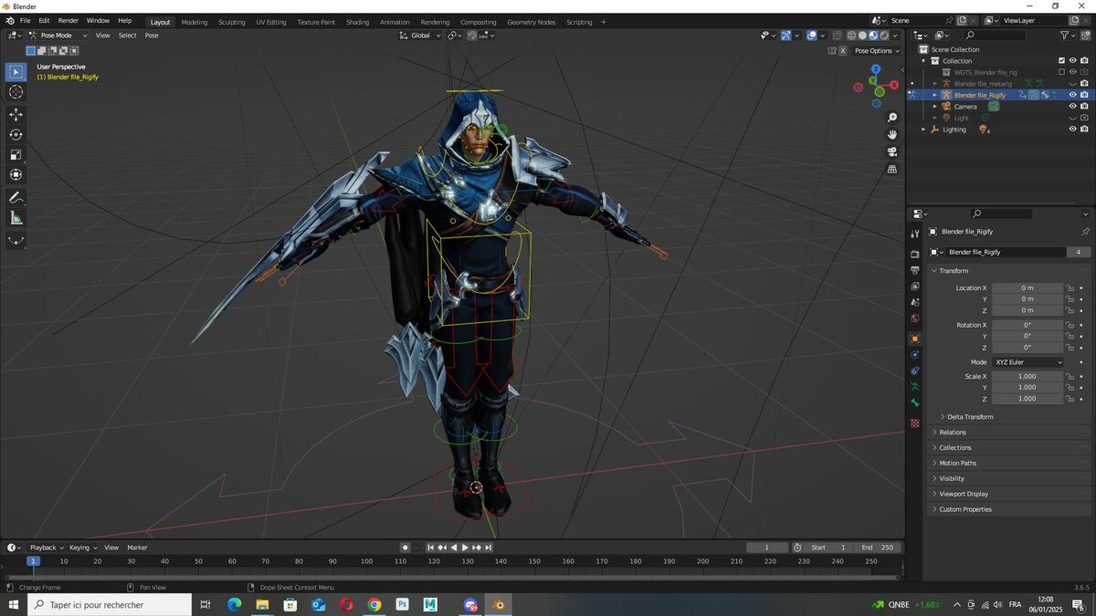Screen dimensions: 1096x616
Task: Open the Tool properties tab
Action: click(x=915, y=234)
